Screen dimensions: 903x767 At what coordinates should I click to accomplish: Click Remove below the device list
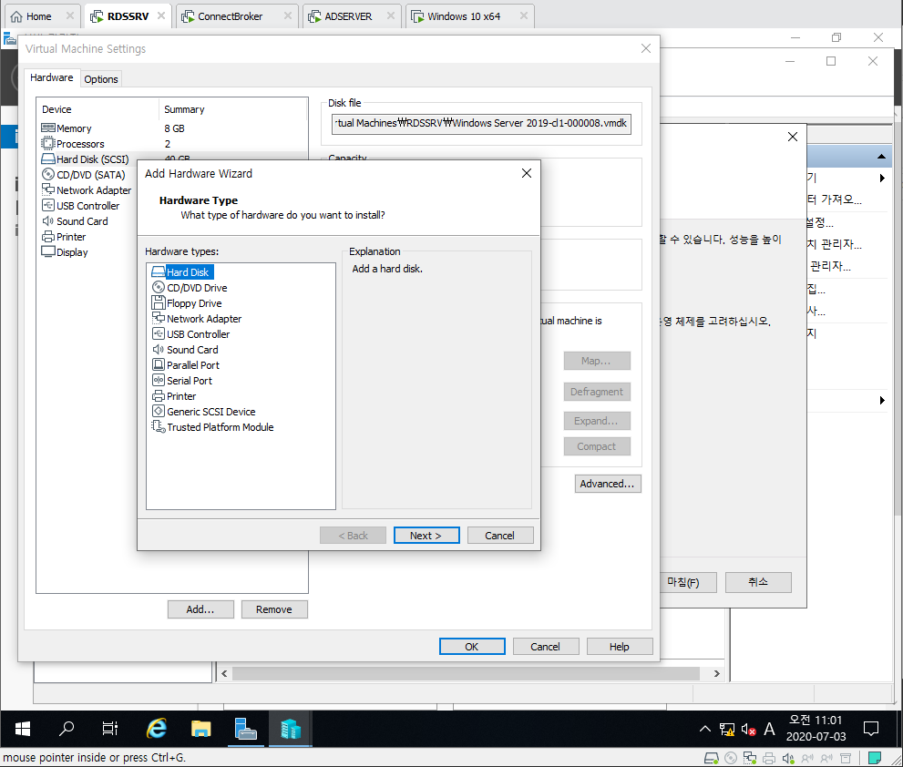274,609
